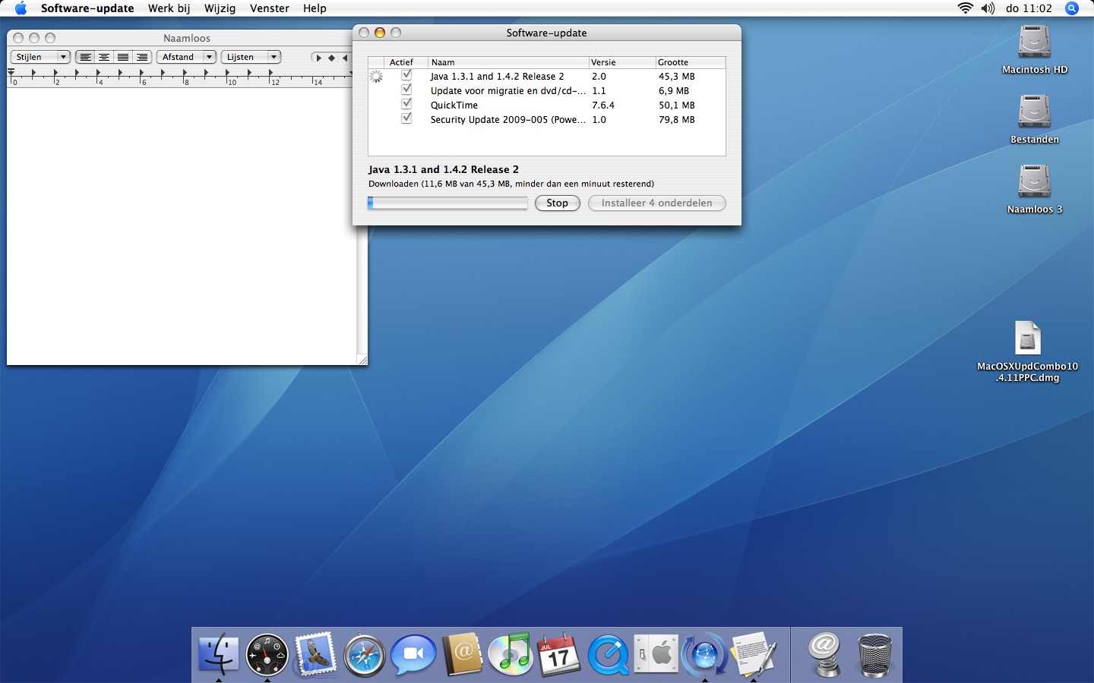
Task: Deselect Security Update 2009-005 checkbox
Action: coord(406,118)
